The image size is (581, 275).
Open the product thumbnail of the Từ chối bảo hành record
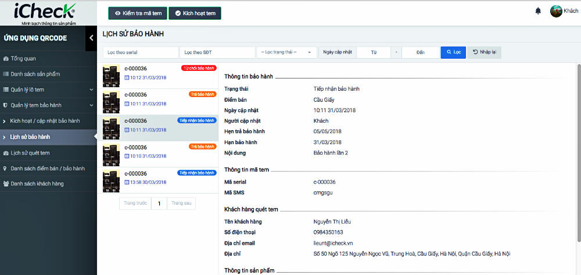tap(111, 76)
